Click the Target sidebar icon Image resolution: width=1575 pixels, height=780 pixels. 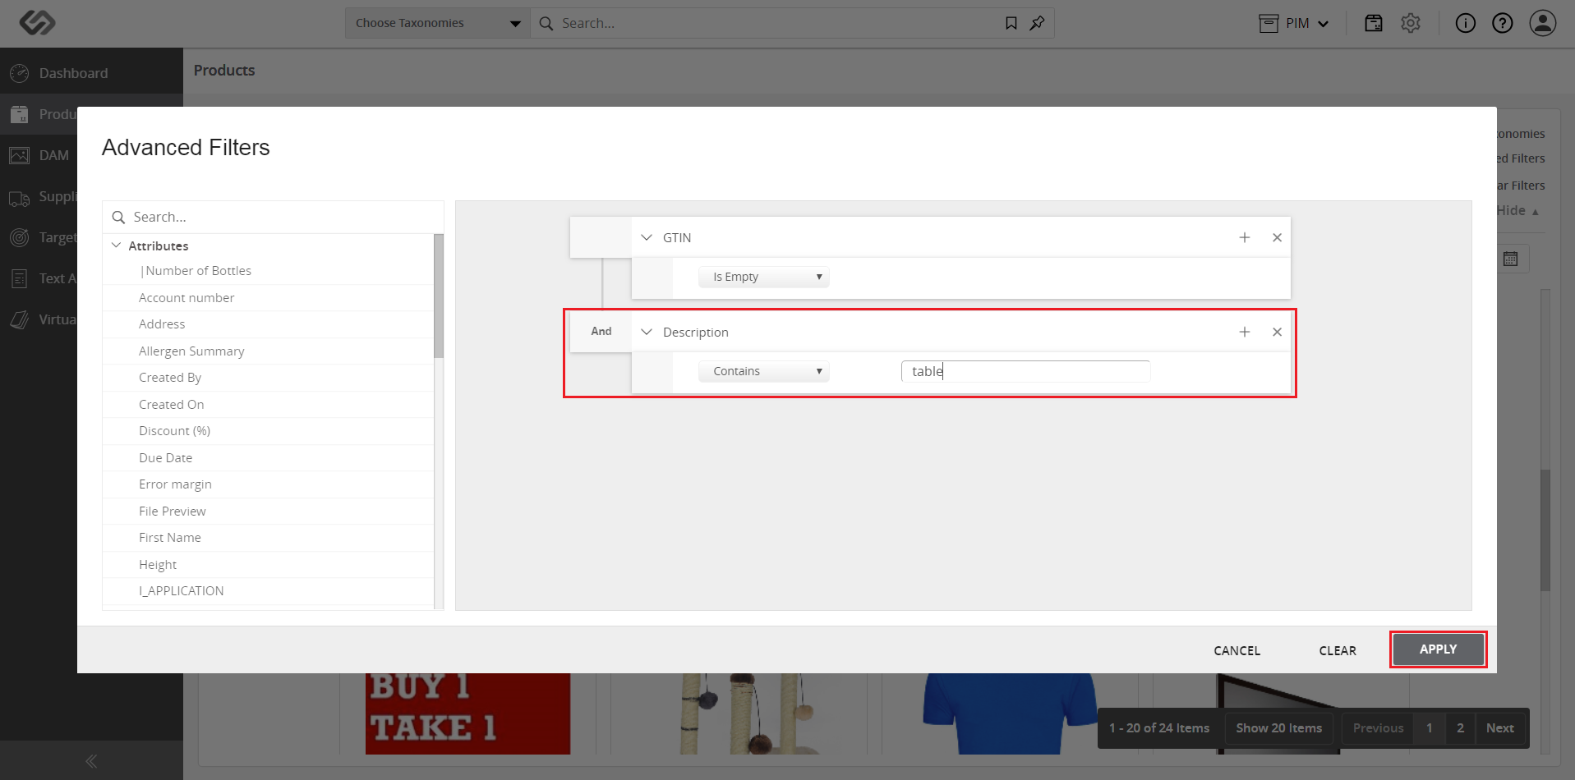[x=20, y=237]
